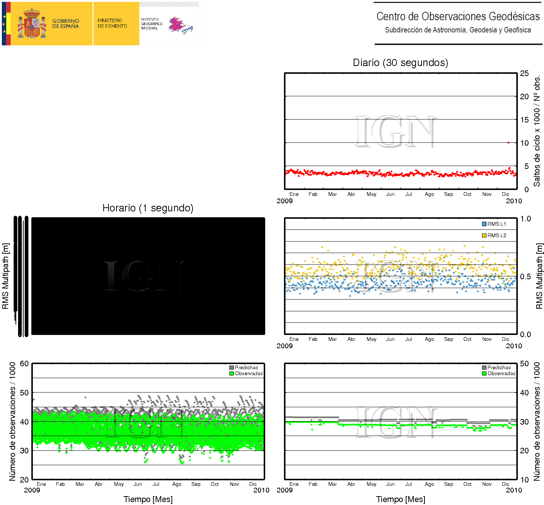Click the blue RMS L1 legend swatch

point(484,224)
